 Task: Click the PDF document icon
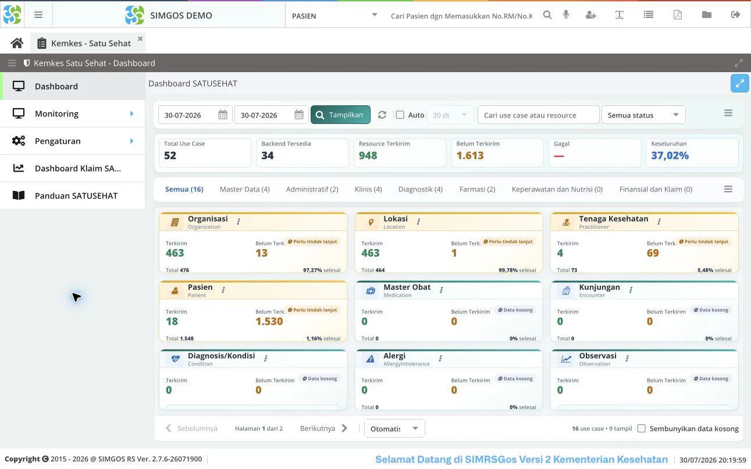[678, 15]
